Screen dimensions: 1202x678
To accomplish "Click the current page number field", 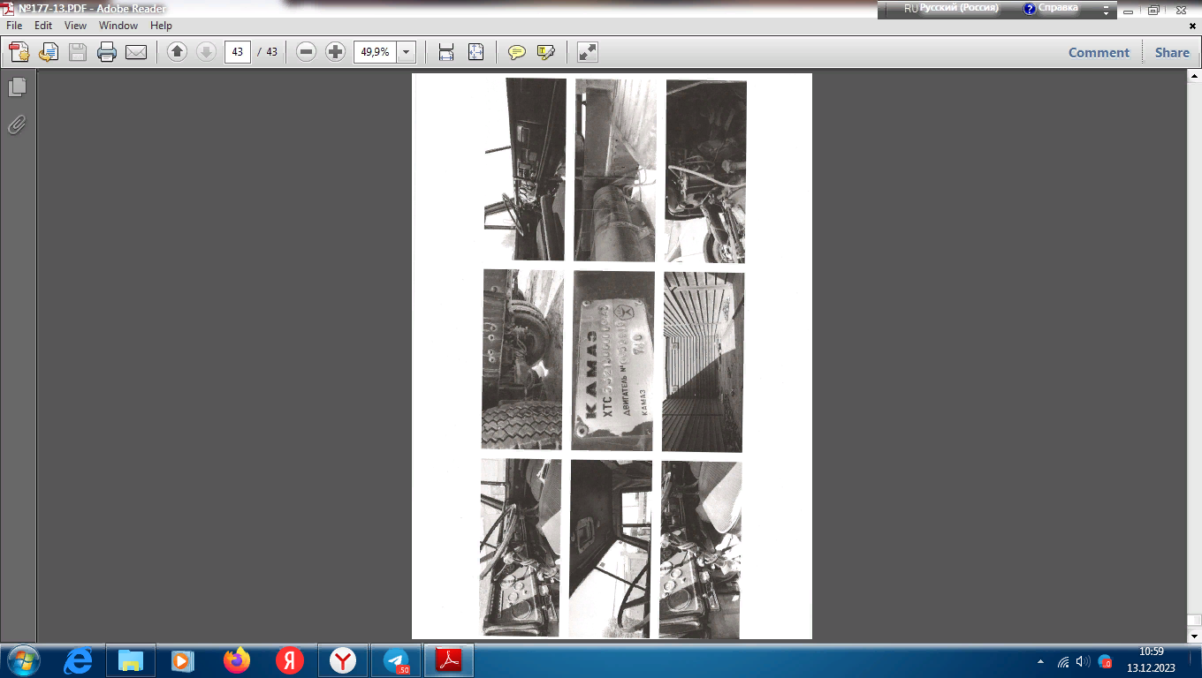I will pos(237,52).
